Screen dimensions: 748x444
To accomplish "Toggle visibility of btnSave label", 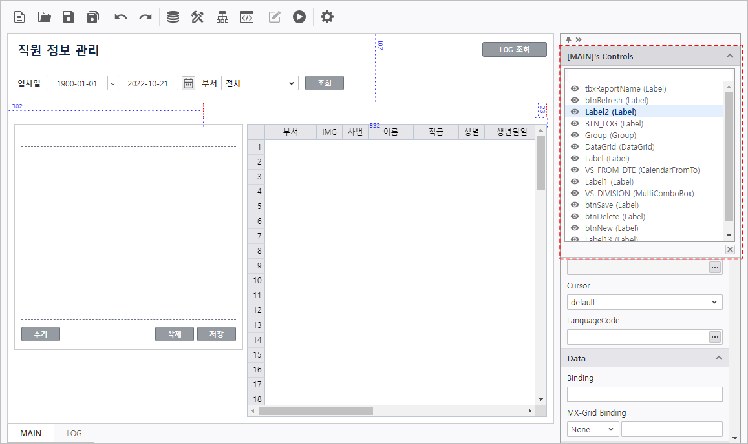I will click(x=575, y=205).
